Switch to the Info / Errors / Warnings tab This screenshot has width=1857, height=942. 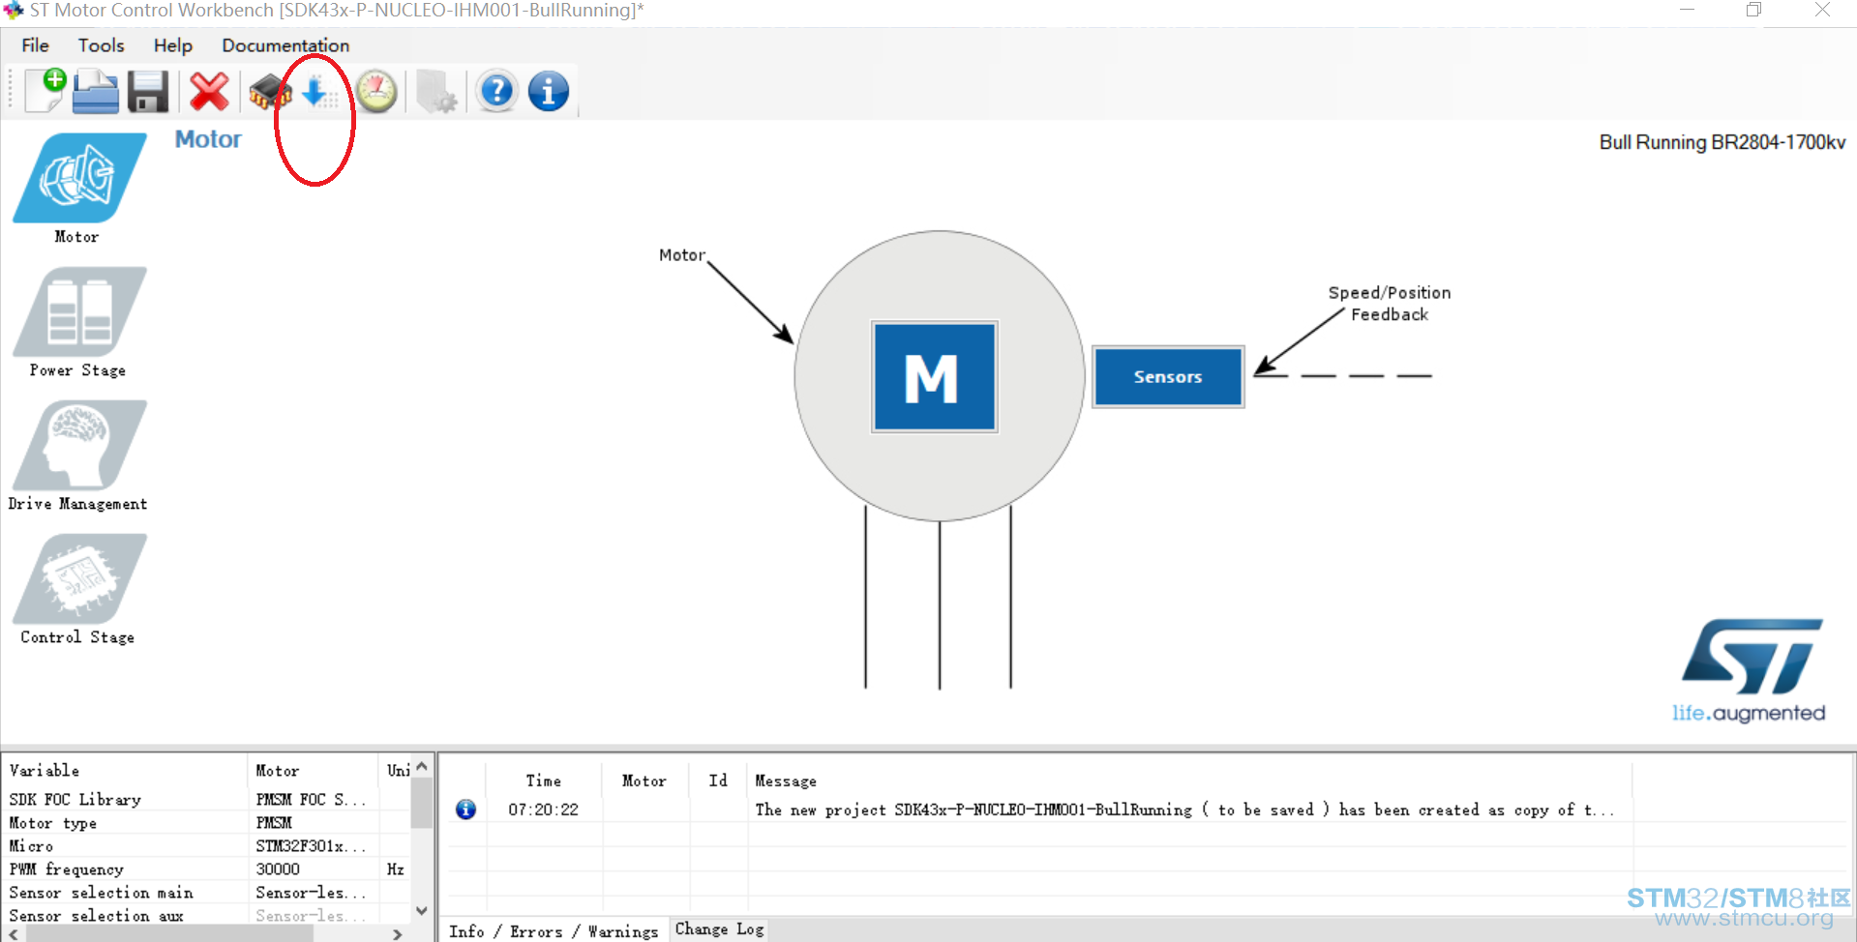point(554,930)
